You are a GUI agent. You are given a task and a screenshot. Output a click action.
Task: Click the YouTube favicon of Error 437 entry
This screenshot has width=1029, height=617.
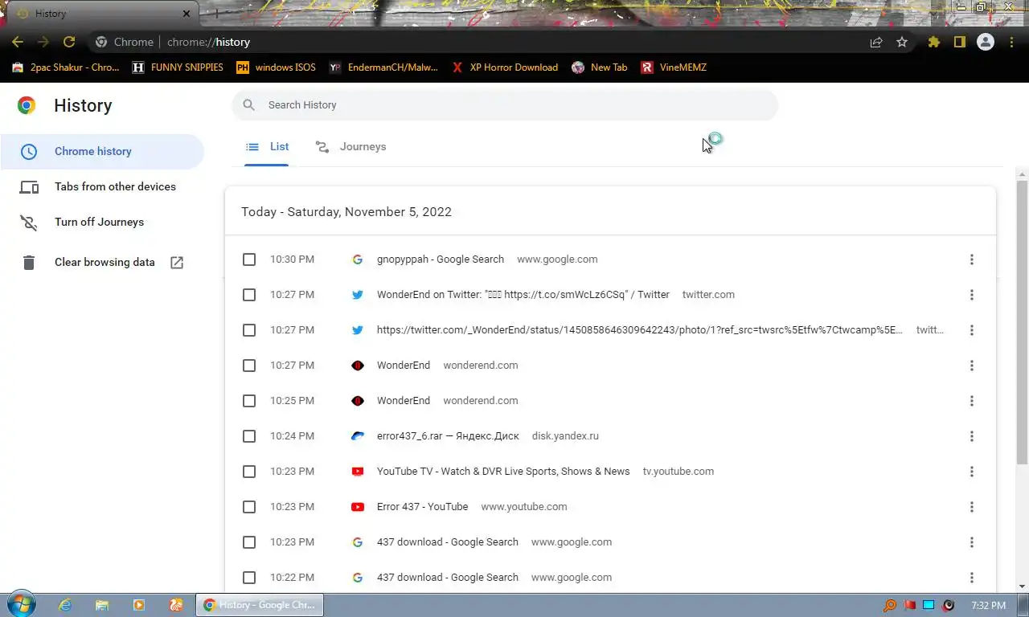point(358,507)
